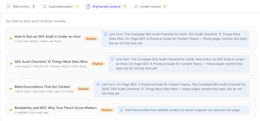
Task: Click the 1 count badge on Cannibalization
Action: (x=77, y=6)
